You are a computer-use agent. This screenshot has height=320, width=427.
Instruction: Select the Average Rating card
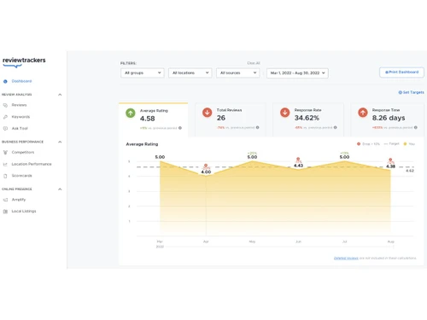point(154,119)
